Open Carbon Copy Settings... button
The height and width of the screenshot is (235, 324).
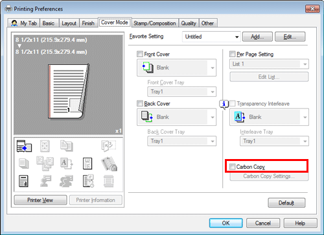tap(269, 177)
